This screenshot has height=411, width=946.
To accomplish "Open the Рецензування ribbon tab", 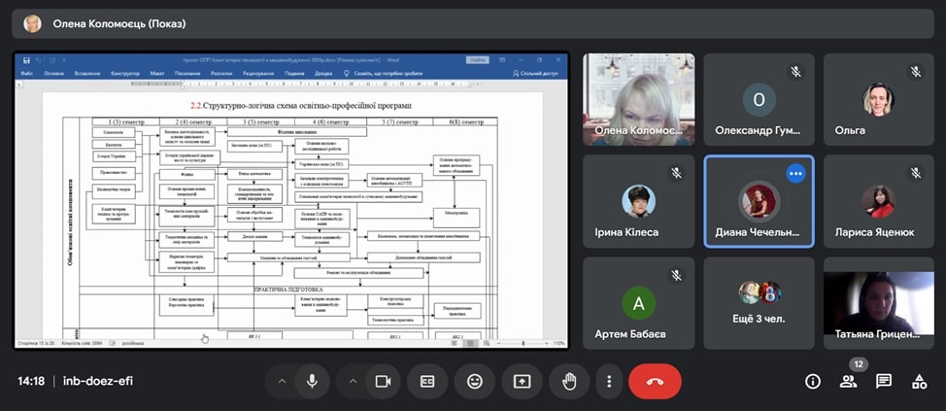I will (258, 74).
